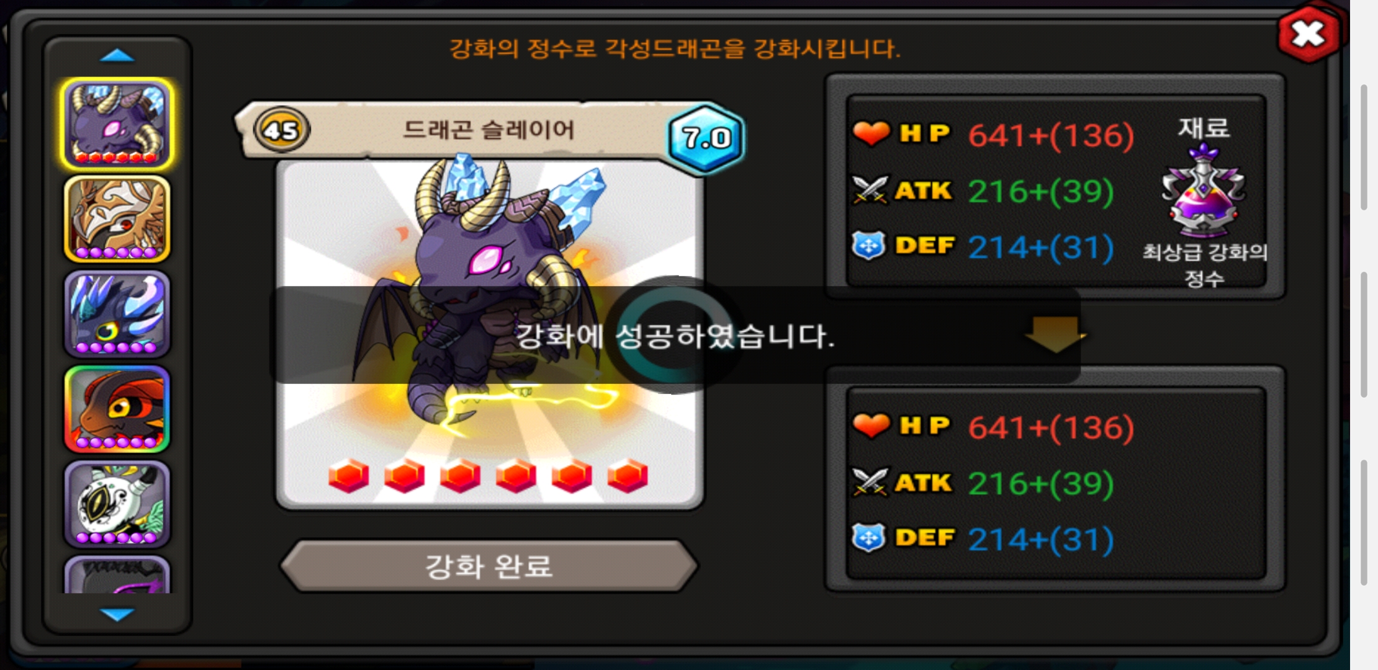Move the dragon list down with blue arrow
Viewport: 1378px width, 670px height.
117,614
